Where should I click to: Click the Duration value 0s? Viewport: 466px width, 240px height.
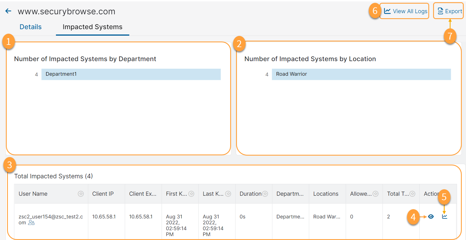pyautogui.click(x=243, y=217)
